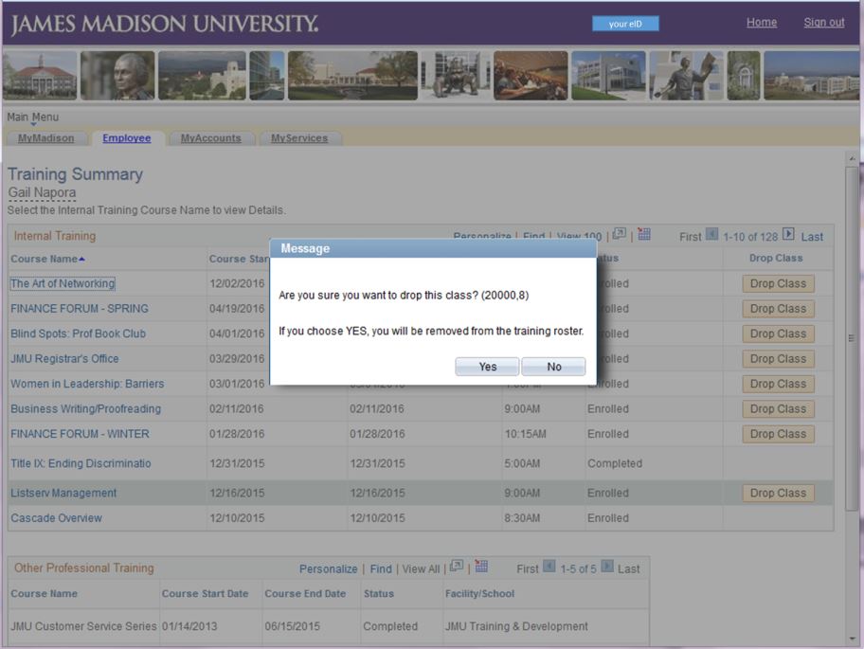
Task: Click scrollbar up arrow at page right
Action: tap(852, 158)
